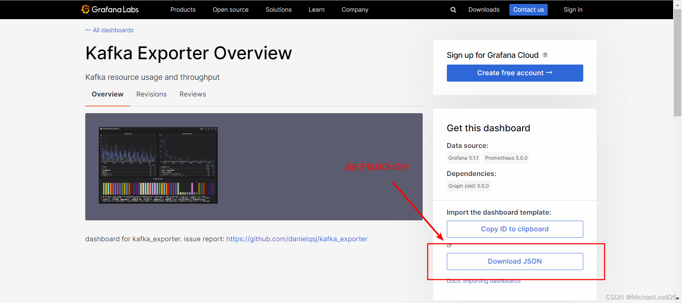Screen dimensions: 682x303
Task: Click the Get this dashboard heading
Action: point(488,128)
